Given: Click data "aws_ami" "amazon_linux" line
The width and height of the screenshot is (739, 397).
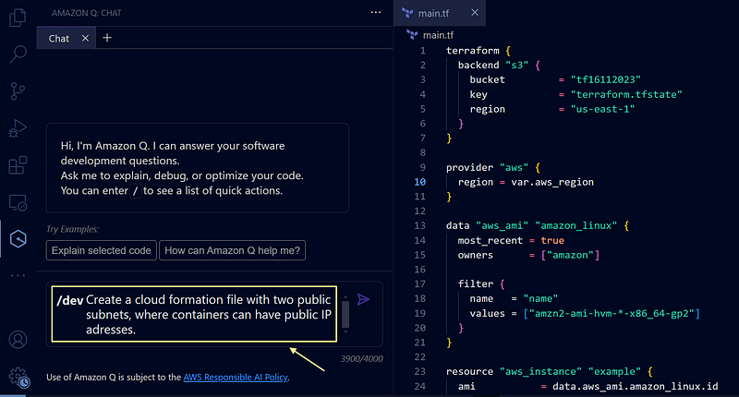Looking at the screenshot, I should tap(538, 226).
